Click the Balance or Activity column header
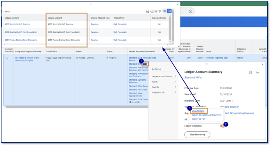Screen dimensions: 271x146 coord(241,50)
